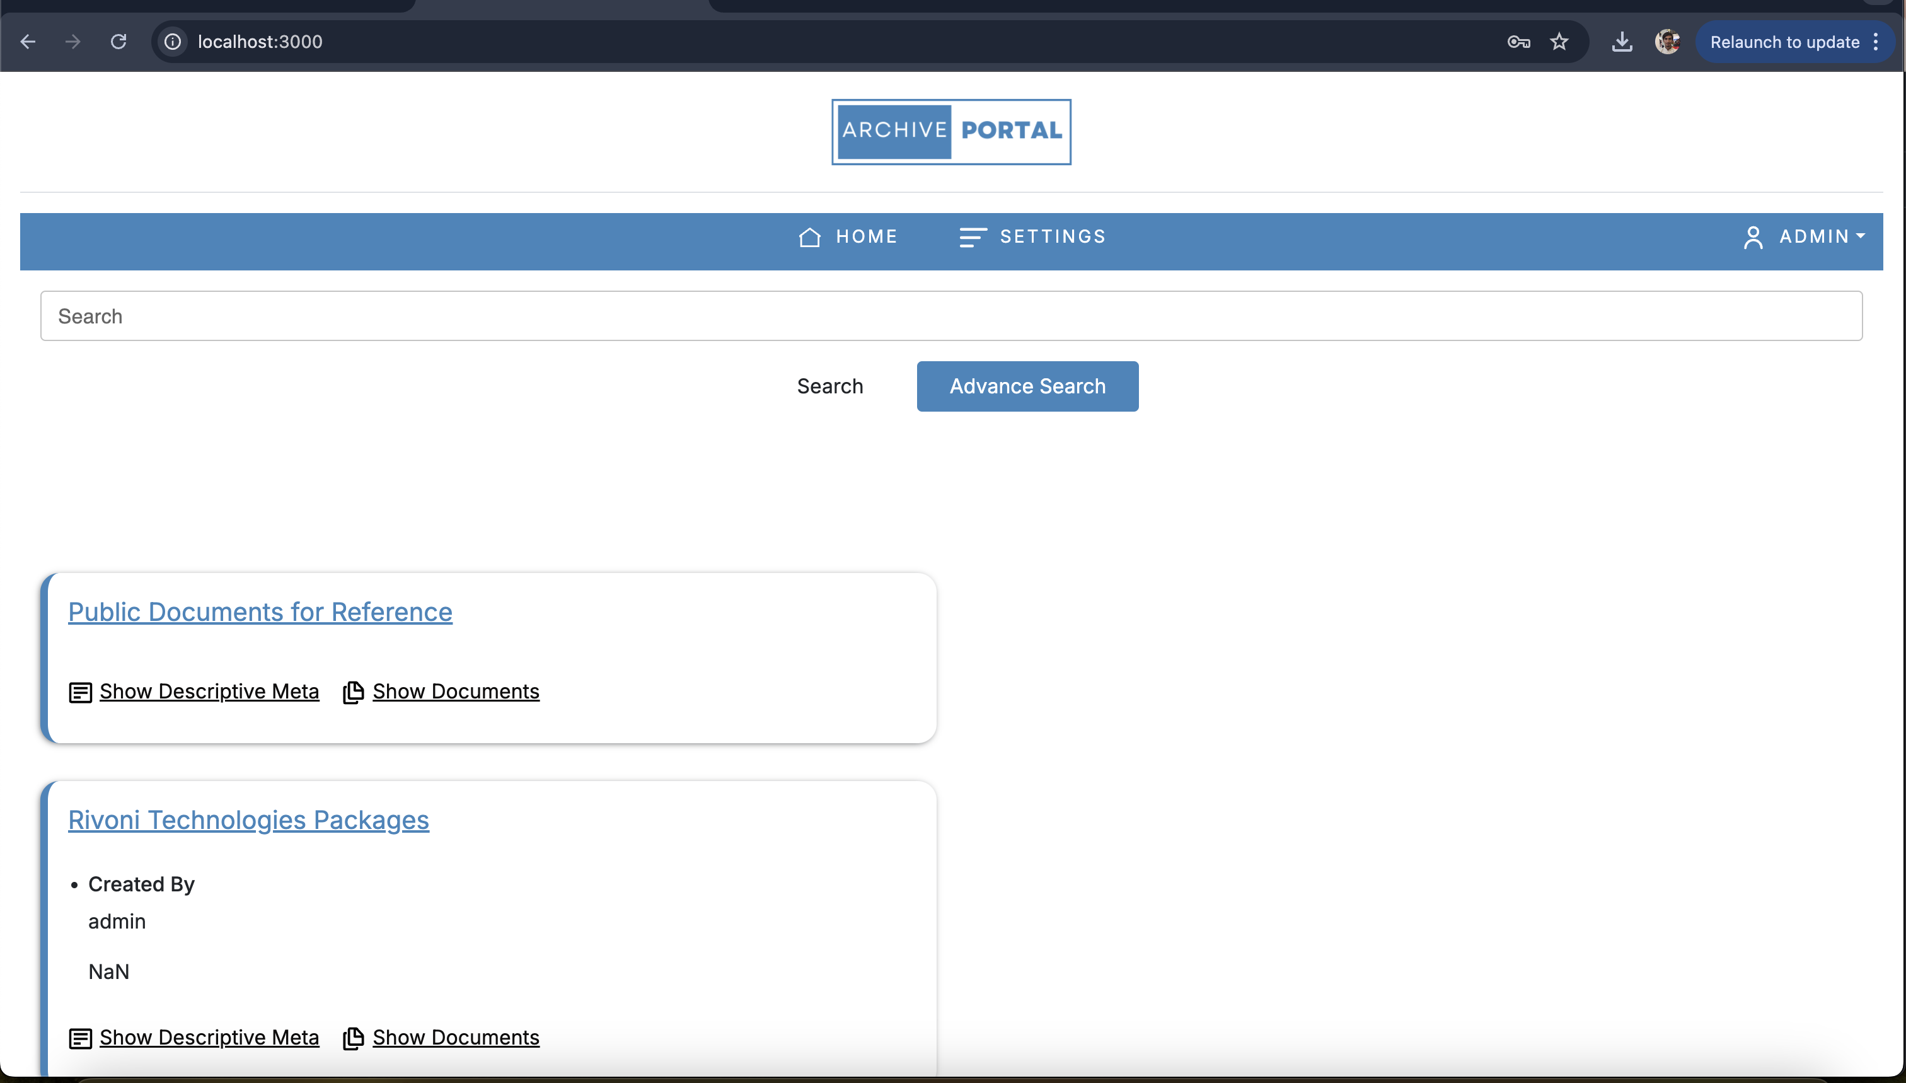This screenshot has height=1083, width=1906.
Task: Click into the Search text field
Action: coord(951,316)
